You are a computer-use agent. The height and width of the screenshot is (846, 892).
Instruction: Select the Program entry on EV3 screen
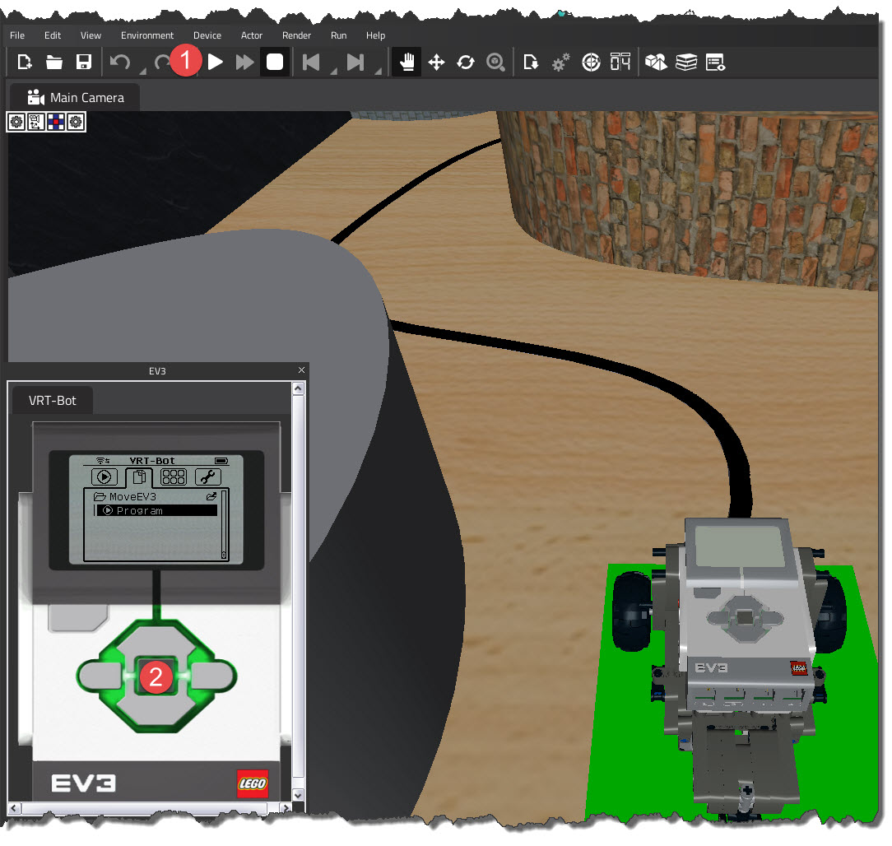coord(157,510)
